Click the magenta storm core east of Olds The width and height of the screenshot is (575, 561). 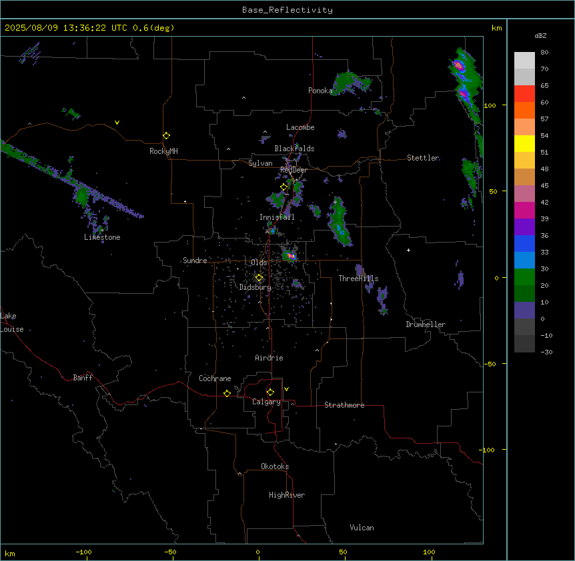pos(290,256)
